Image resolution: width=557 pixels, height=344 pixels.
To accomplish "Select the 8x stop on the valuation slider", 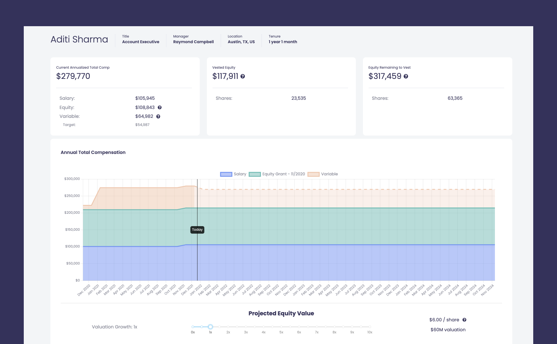I will [x=334, y=327].
